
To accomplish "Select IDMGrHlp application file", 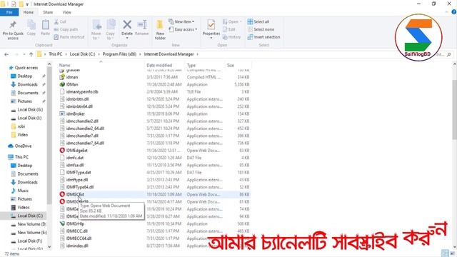I will point(75,223).
